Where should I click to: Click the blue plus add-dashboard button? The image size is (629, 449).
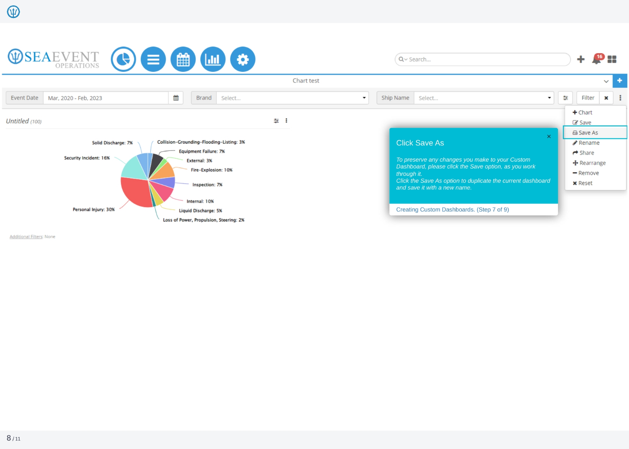619,81
